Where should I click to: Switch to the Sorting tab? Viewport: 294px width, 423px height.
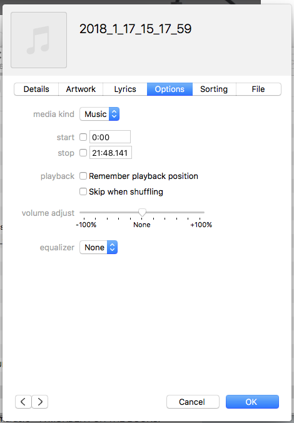(214, 89)
